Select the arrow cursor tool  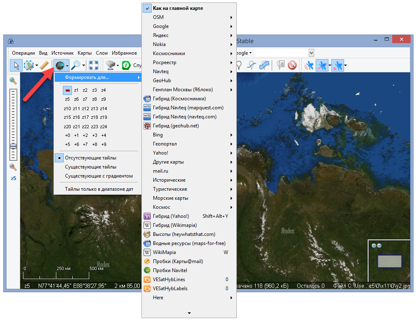pyautogui.click(x=16, y=65)
